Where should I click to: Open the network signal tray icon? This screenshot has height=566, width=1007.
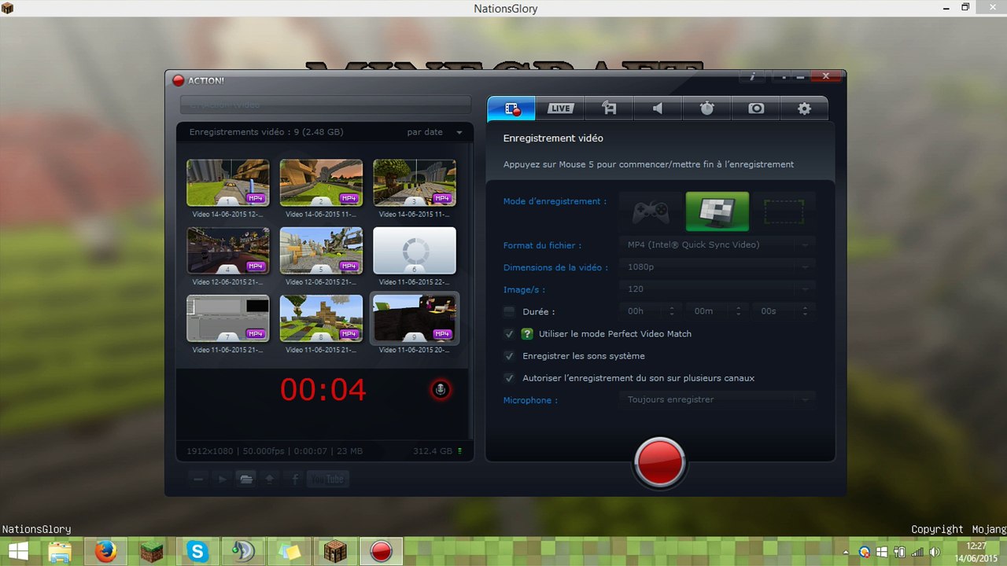tap(917, 552)
